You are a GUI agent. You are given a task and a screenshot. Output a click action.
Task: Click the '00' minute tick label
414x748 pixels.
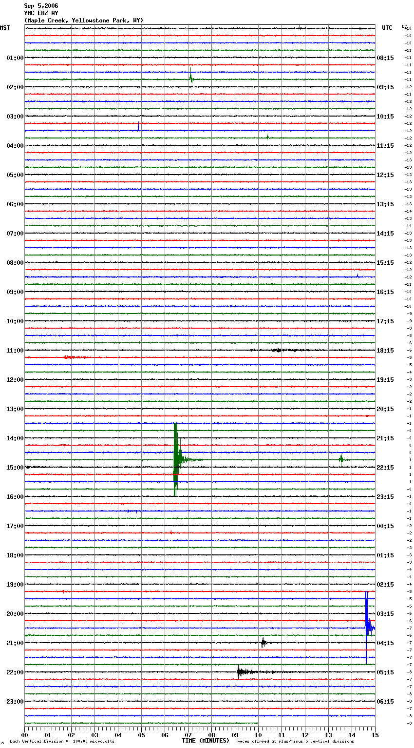tap(24, 735)
